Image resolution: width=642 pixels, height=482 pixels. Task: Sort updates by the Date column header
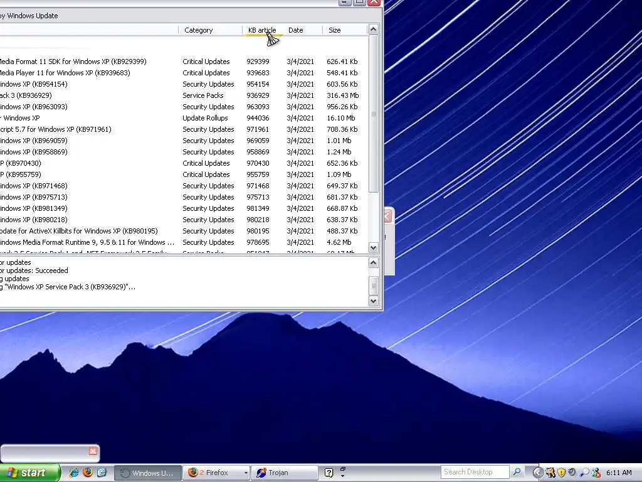click(x=303, y=30)
